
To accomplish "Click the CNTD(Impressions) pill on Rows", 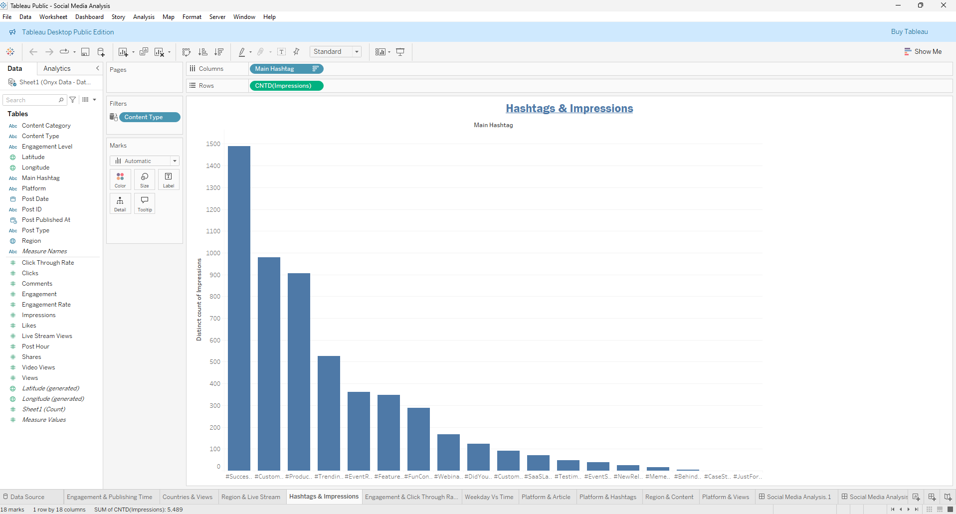I will point(286,86).
